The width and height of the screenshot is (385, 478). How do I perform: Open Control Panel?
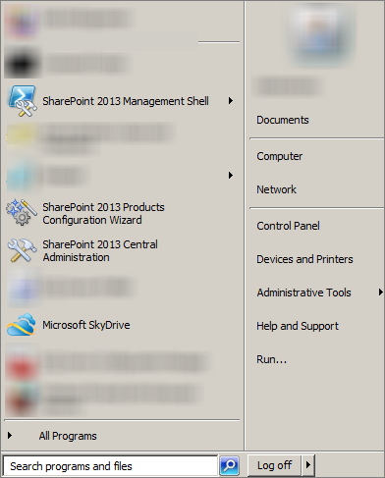click(x=288, y=226)
